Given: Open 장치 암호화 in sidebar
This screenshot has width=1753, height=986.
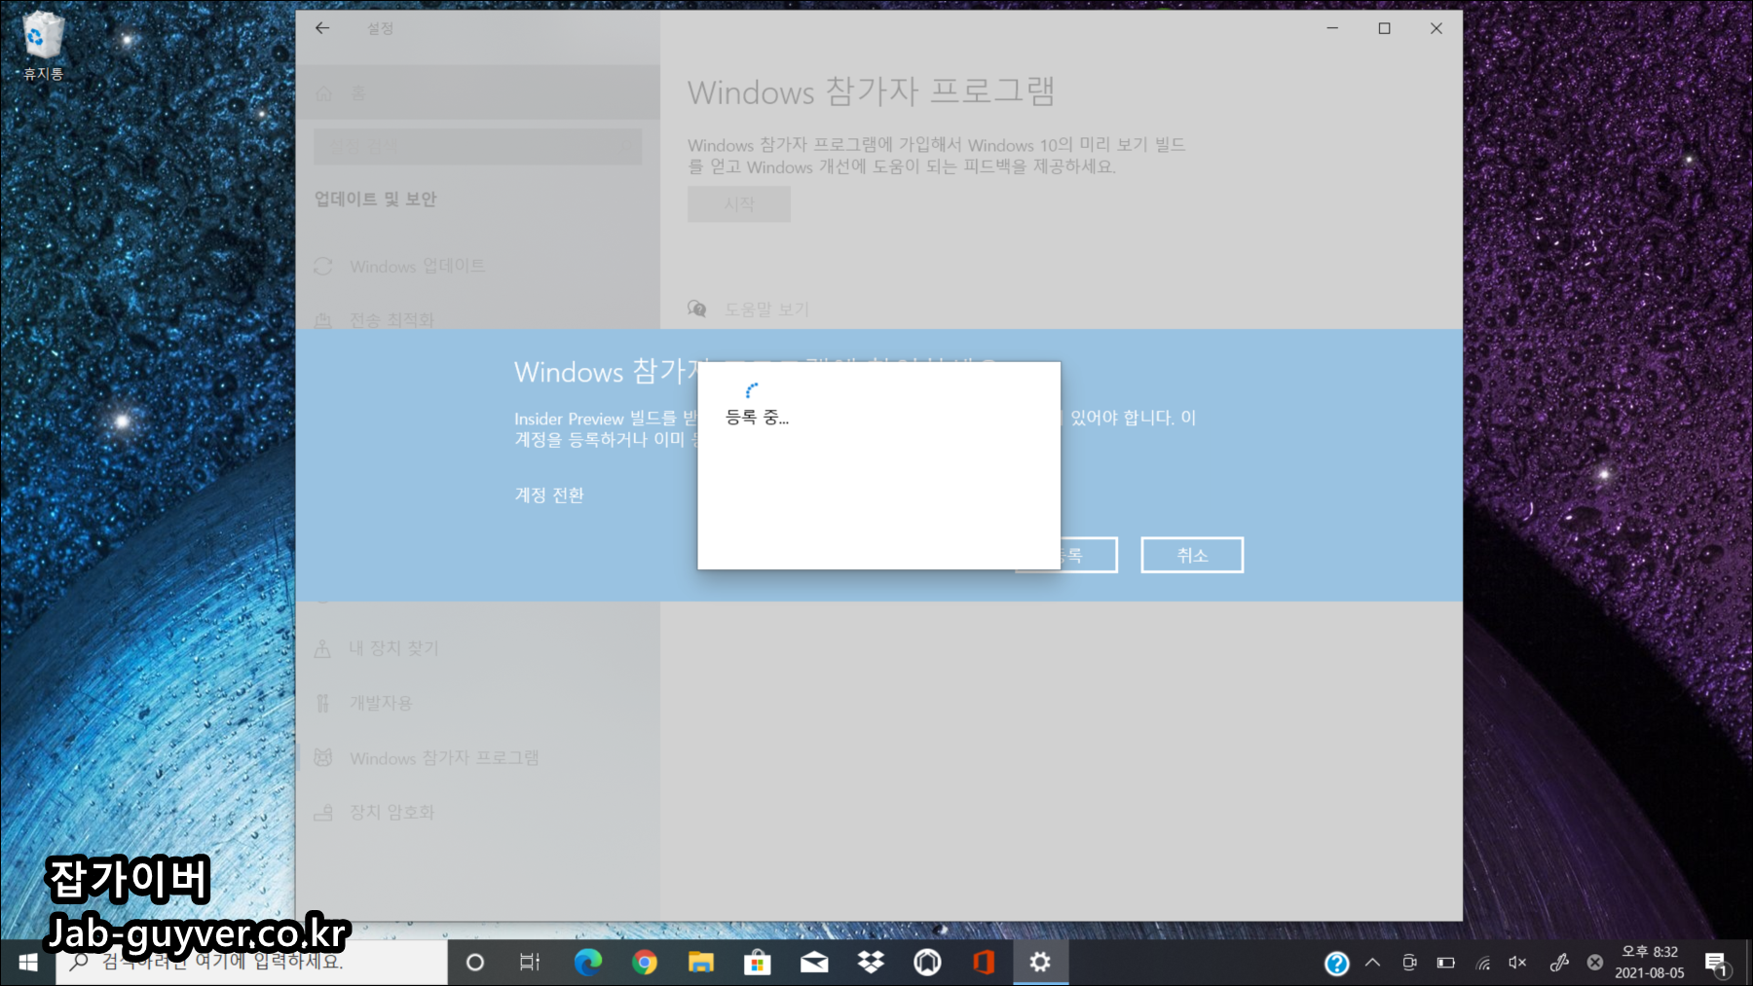Looking at the screenshot, I should point(477,812).
